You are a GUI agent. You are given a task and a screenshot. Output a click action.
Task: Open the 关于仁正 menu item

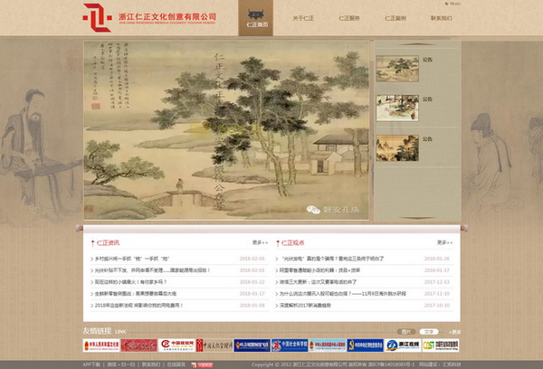click(x=303, y=18)
